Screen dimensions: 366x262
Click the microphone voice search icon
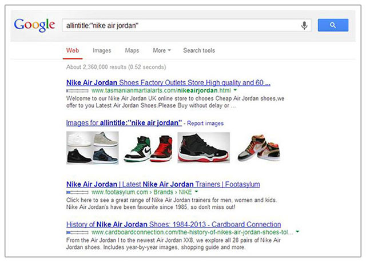coord(304,25)
